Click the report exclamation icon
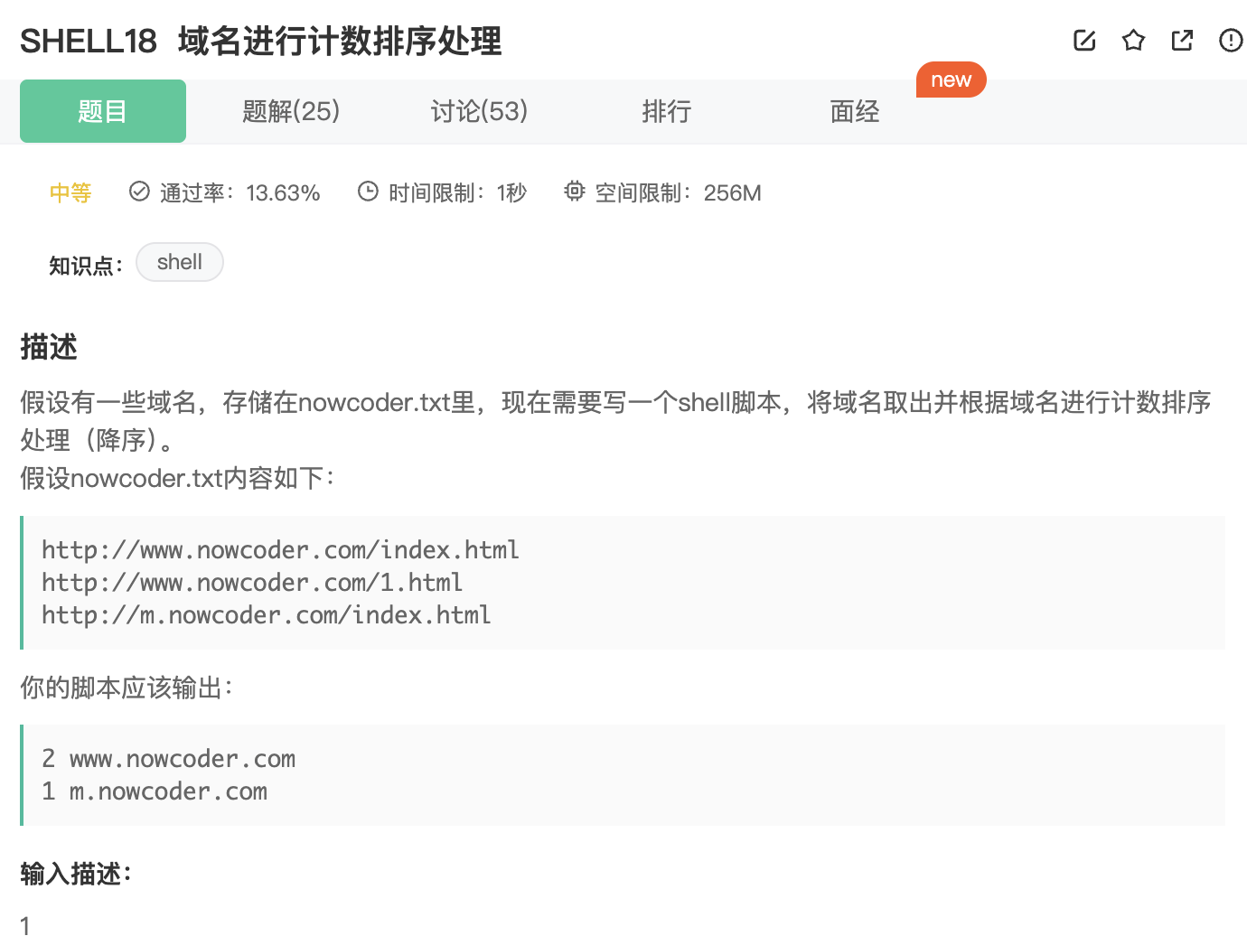Viewport: 1247px width, 936px height. [x=1231, y=40]
